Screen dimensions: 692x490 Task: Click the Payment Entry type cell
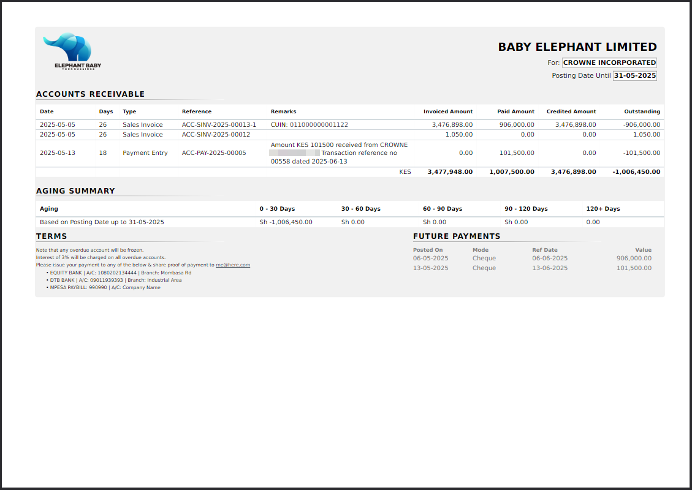pyautogui.click(x=145, y=153)
